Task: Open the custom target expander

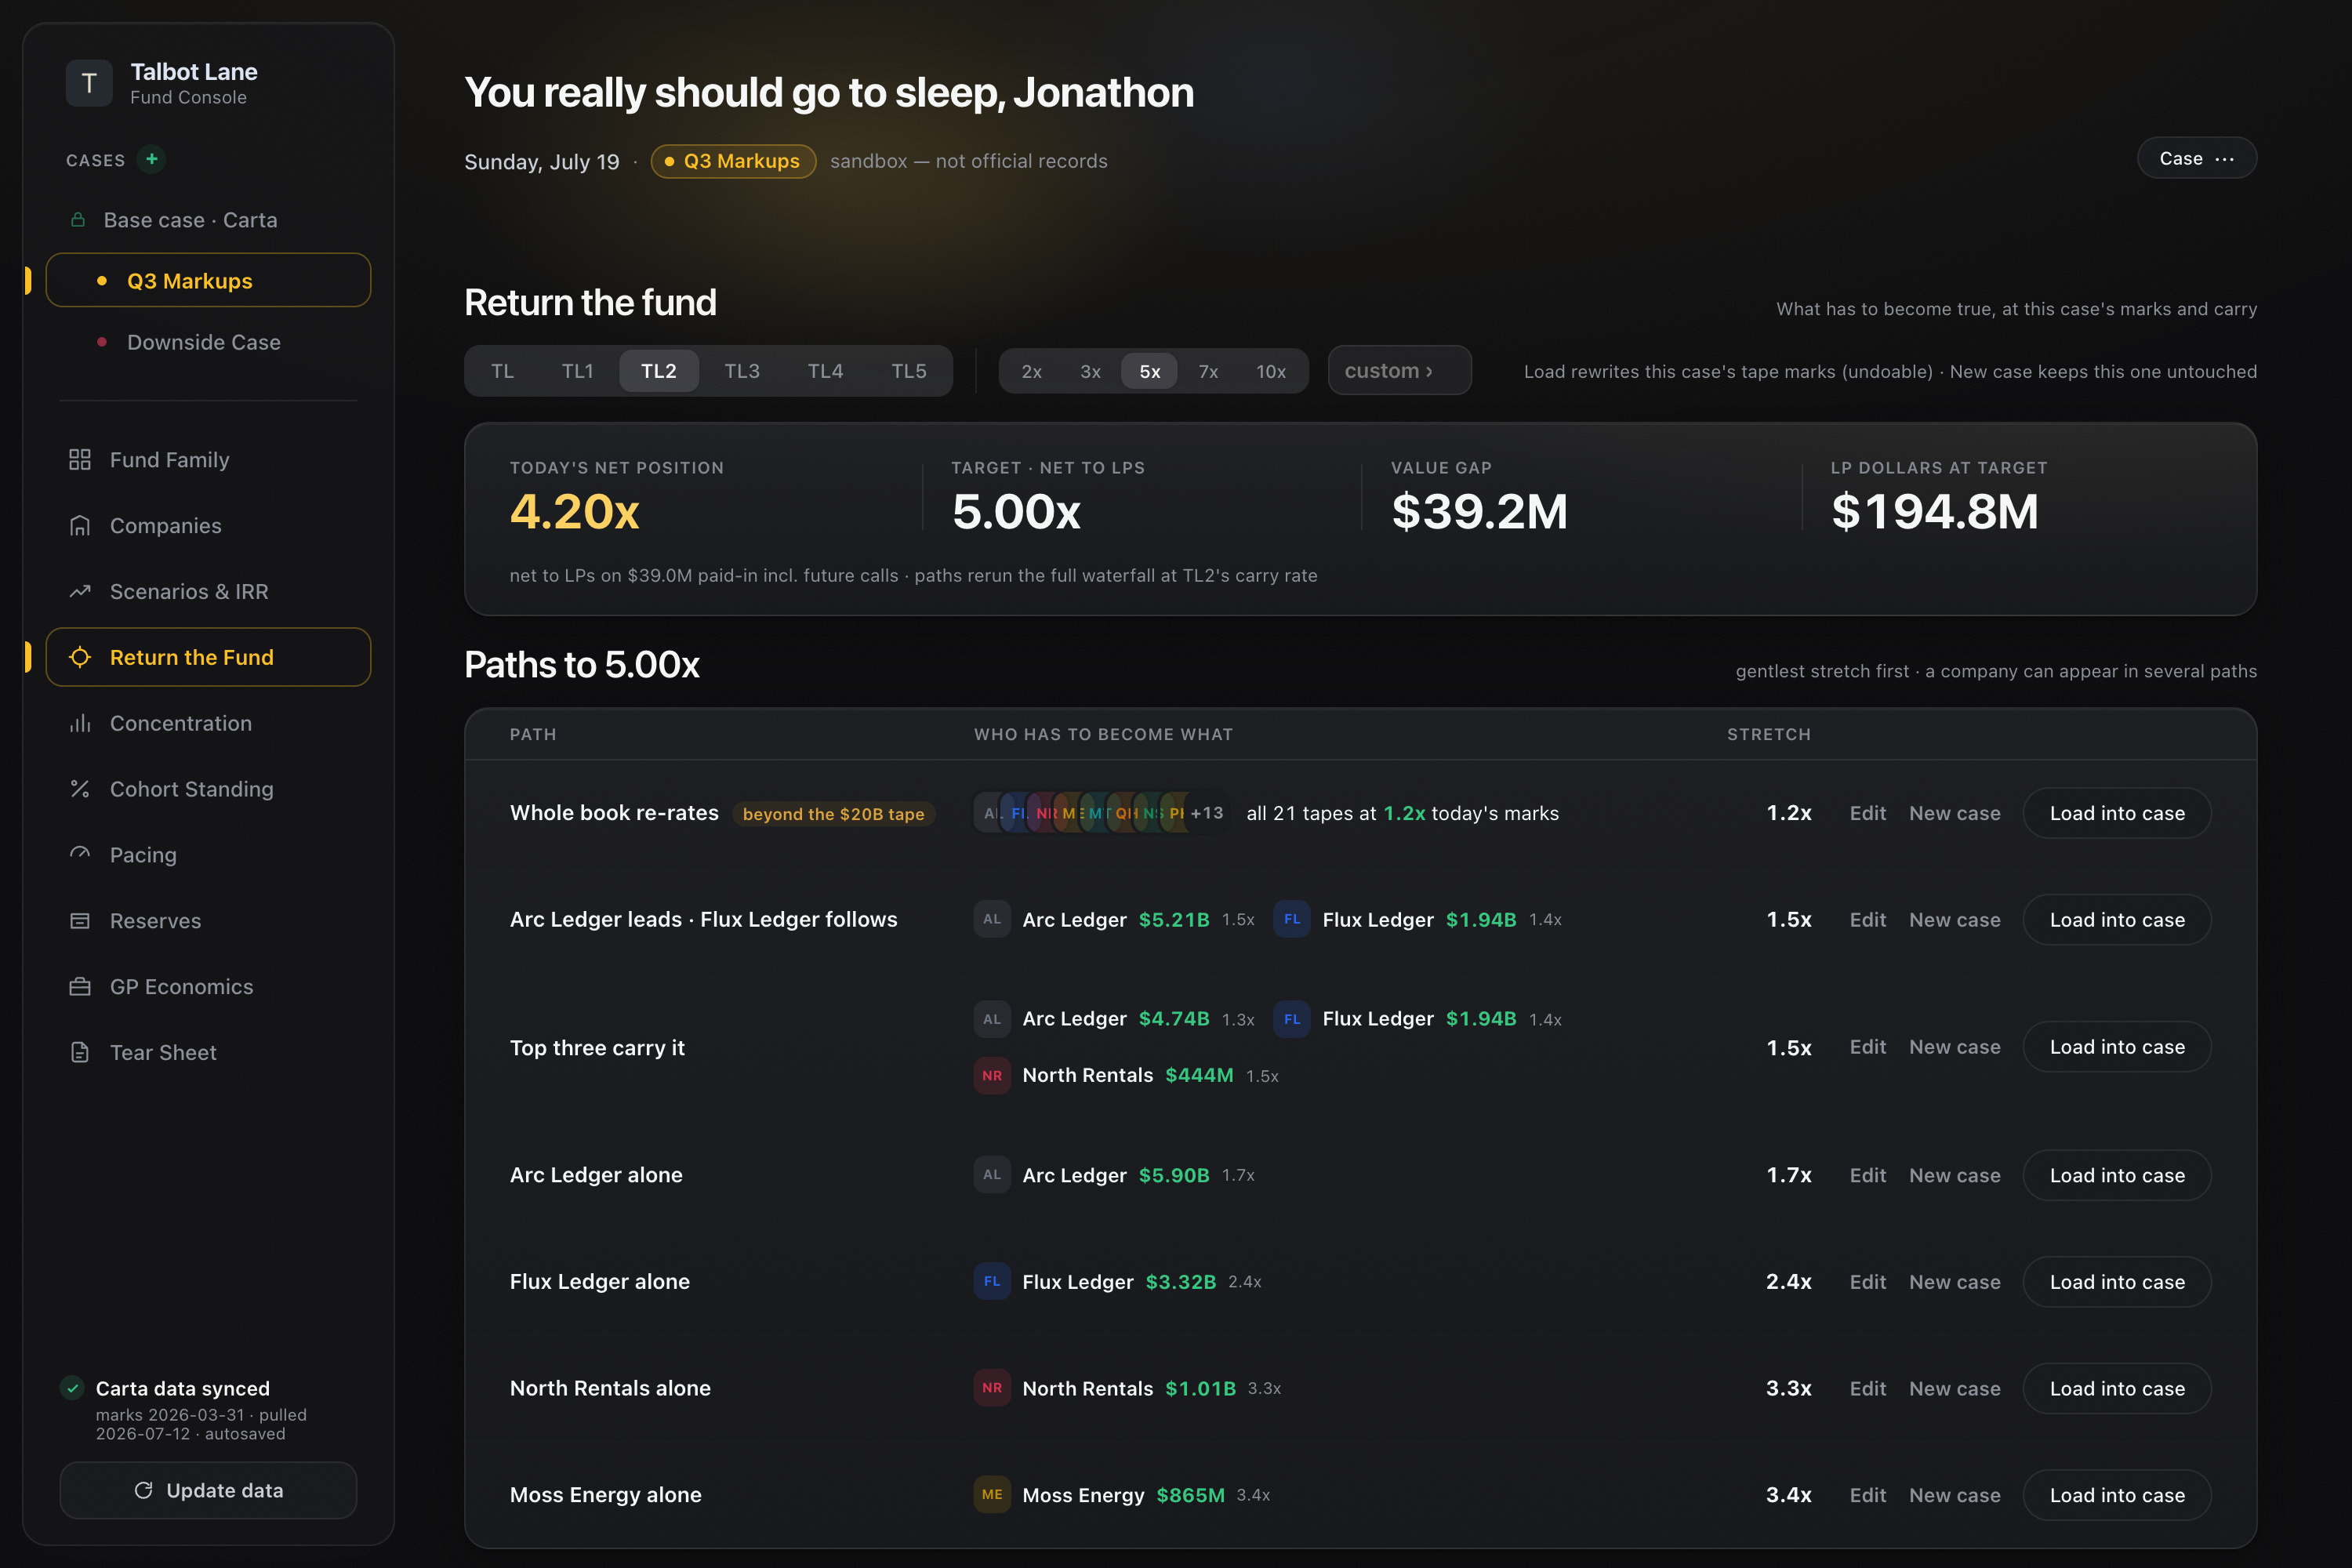Action: [1399, 371]
